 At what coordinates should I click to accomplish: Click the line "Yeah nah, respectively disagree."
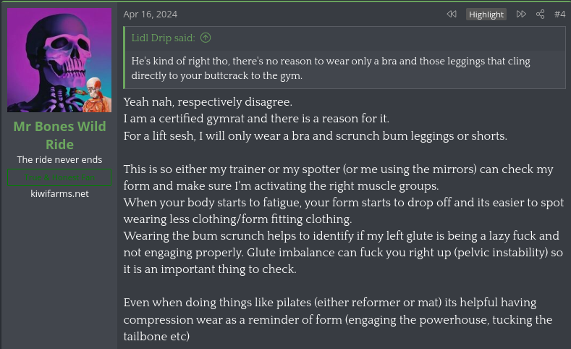click(x=208, y=102)
